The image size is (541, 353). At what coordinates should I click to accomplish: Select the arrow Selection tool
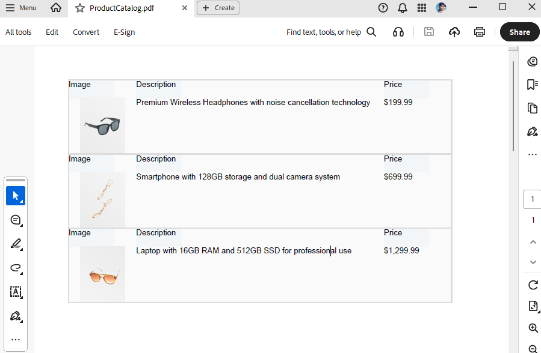tap(16, 196)
